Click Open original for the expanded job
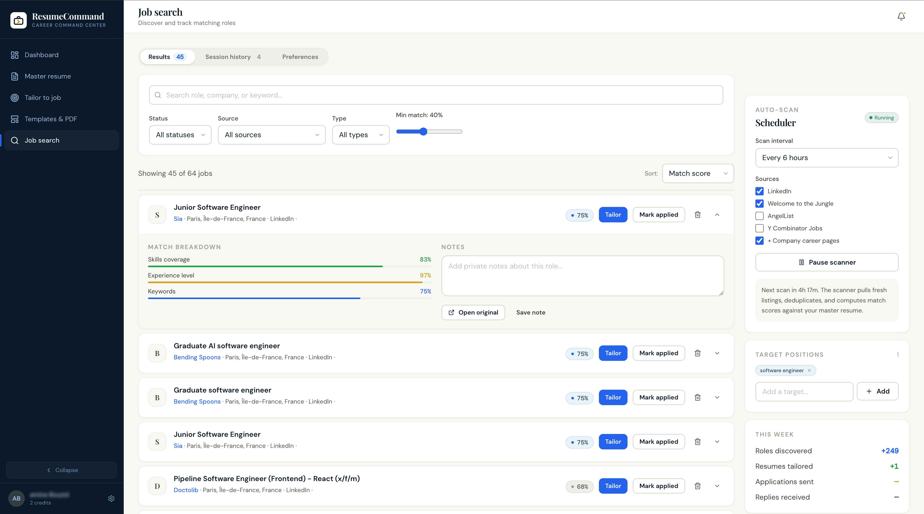Viewport: 924px width, 514px height. pyautogui.click(x=473, y=312)
